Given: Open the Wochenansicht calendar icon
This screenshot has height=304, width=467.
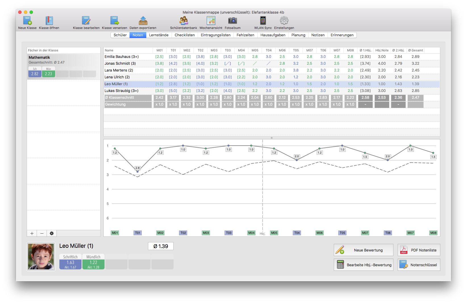Looking at the screenshot, I should click(x=211, y=21).
